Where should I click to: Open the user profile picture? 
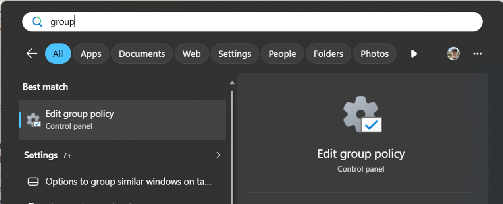point(453,53)
